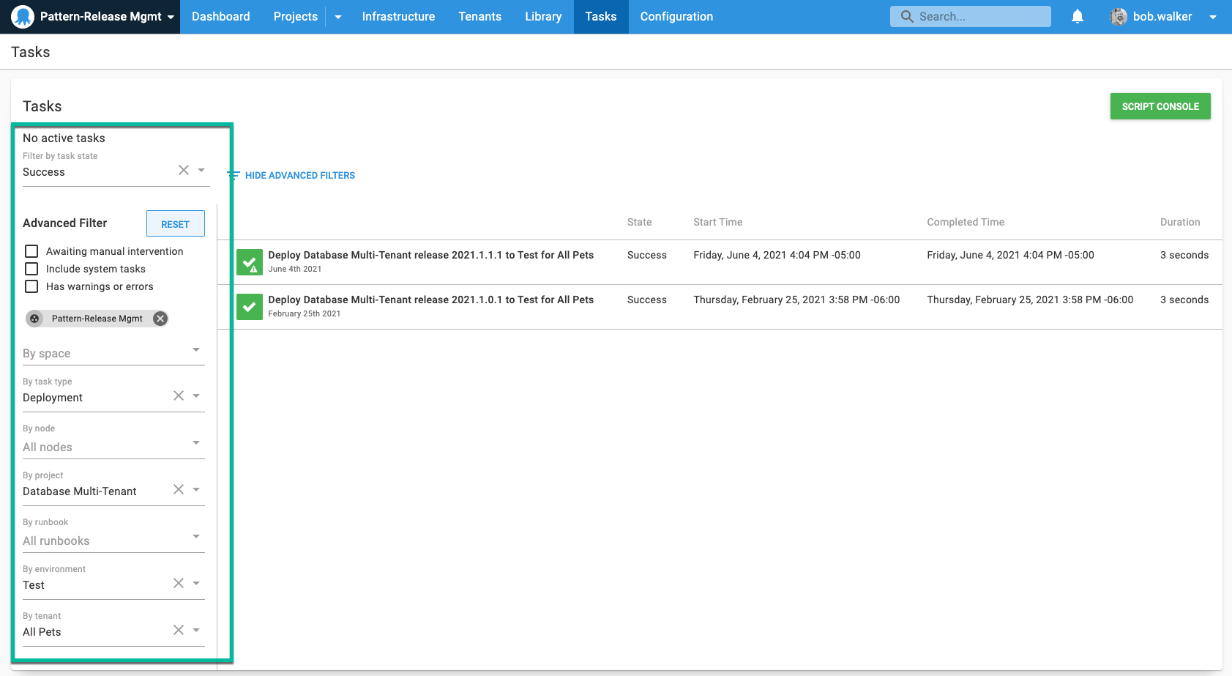Reset the advanced filters
This screenshot has height=676, width=1232.
175,223
